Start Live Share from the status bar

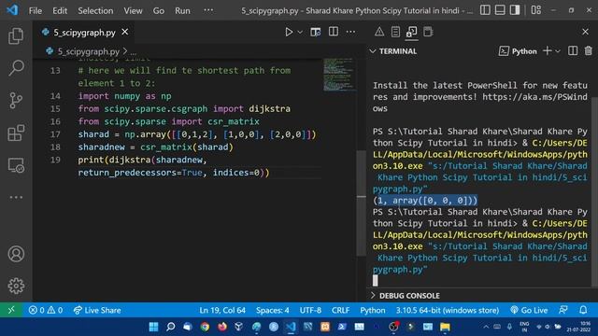[97, 310]
